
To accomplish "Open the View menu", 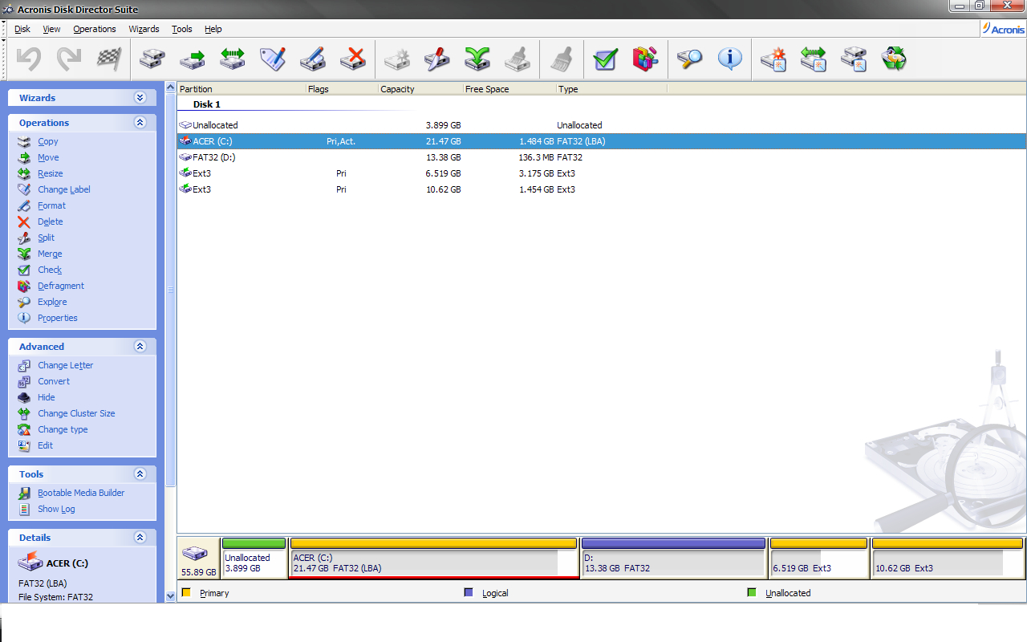I will 51,29.
